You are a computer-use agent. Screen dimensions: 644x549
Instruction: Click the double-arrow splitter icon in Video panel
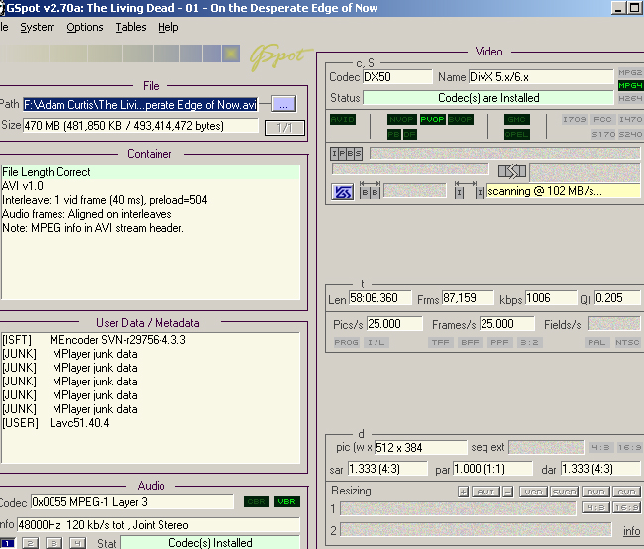click(x=511, y=171)
